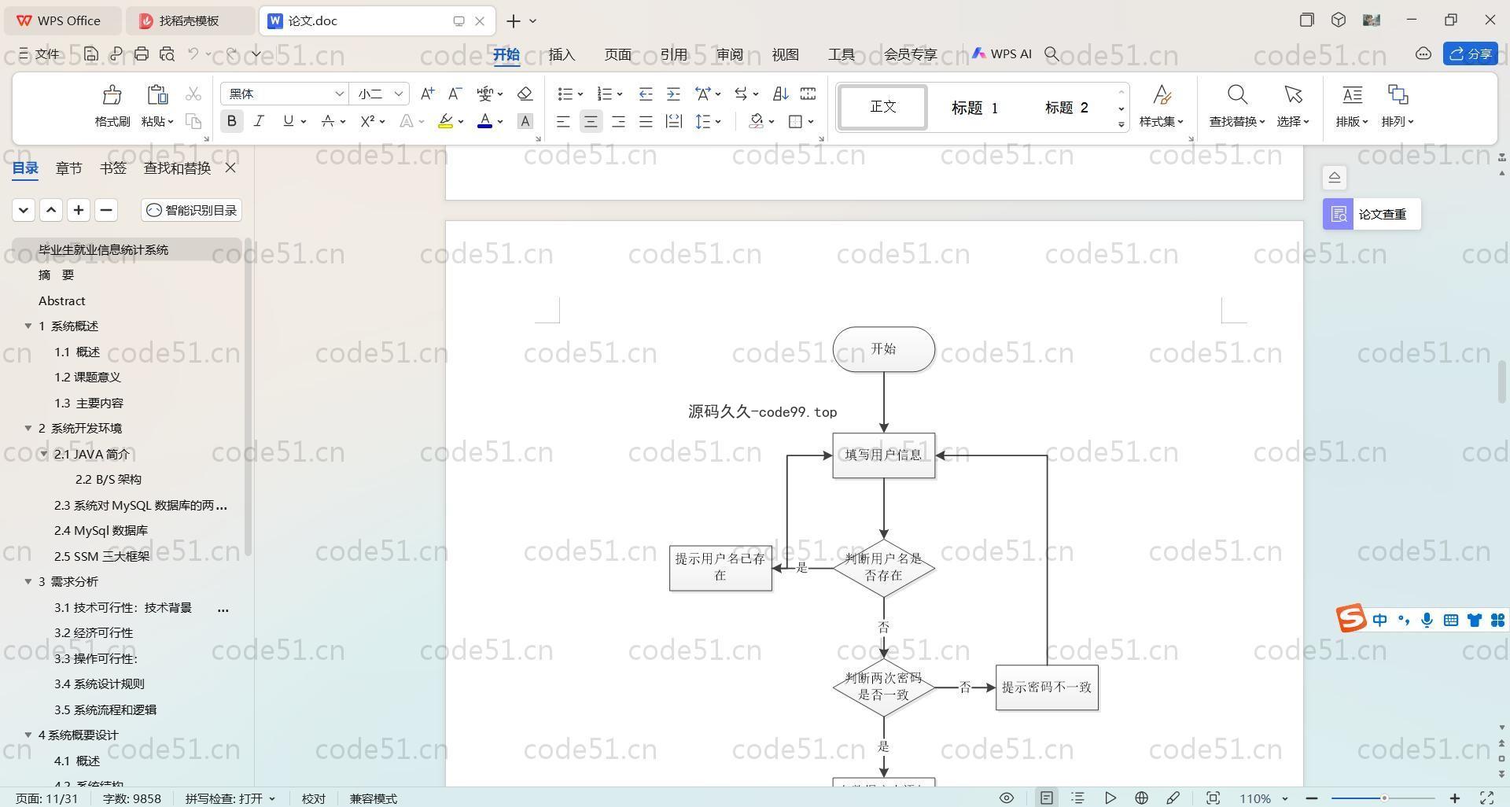Viewport: 1510px width, 807px height.
Task: Click the Print Preview icon
Action: (x=167, y=53)
